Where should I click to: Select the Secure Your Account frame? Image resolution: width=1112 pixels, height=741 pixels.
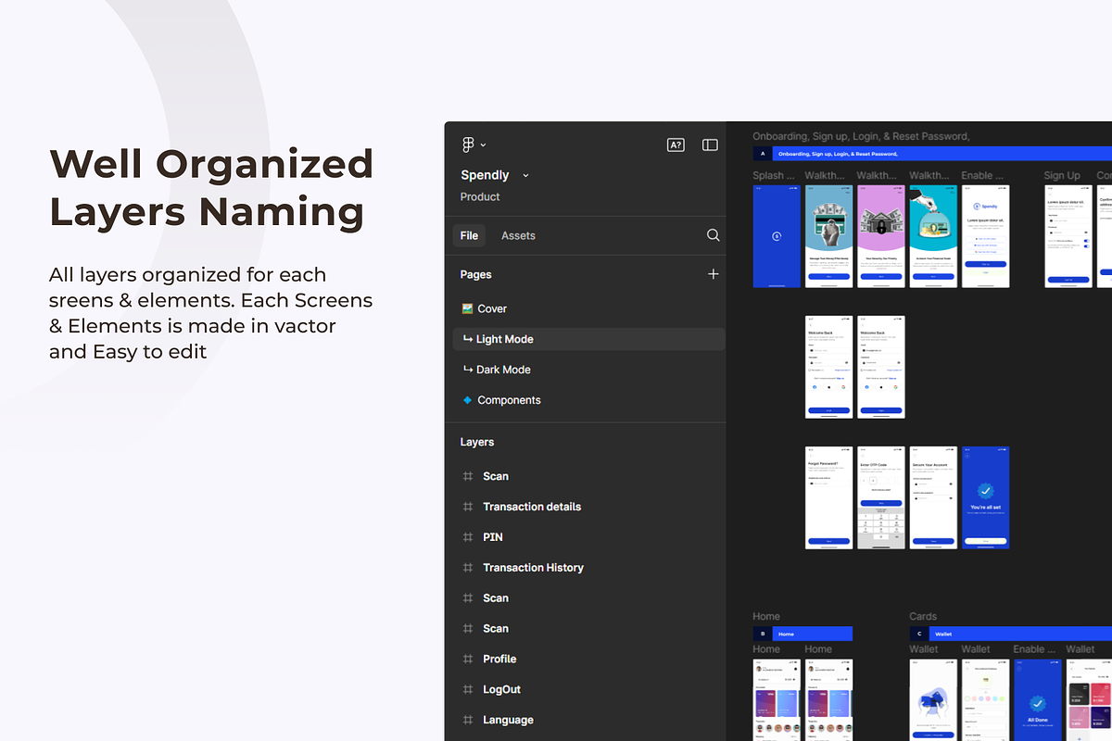933,497
